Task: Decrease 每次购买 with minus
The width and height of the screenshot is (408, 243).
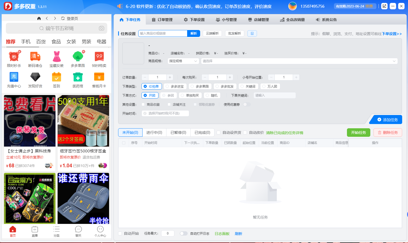Action: [205, 77]
